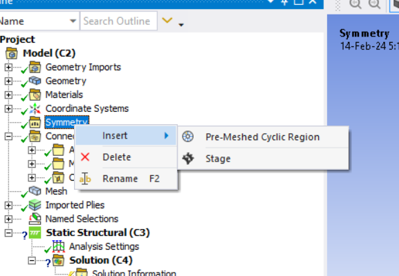Click the Analysis Settings icon
Viewport: 399px width, 276px height.
point(59,246)
